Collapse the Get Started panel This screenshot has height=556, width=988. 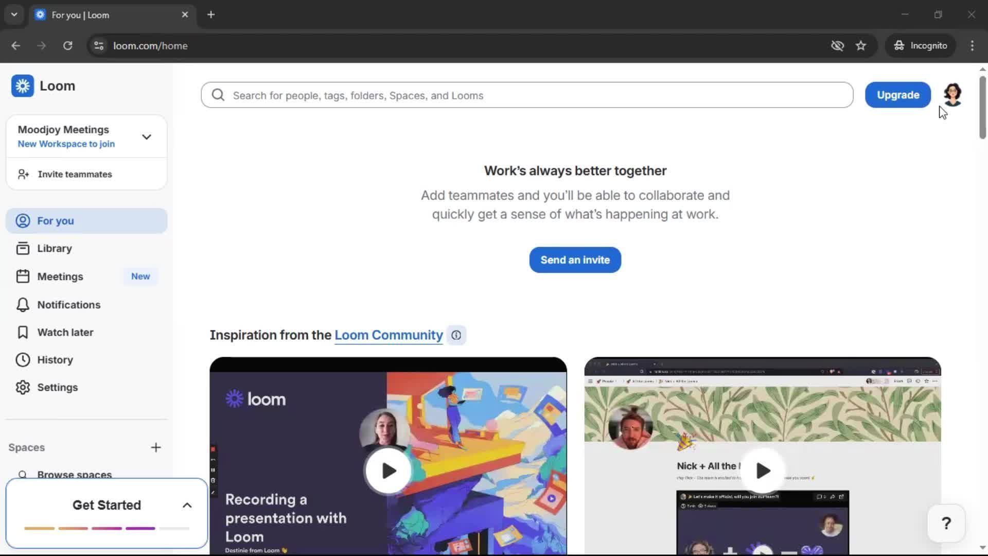pyautogui.click(x=187, y=506)
